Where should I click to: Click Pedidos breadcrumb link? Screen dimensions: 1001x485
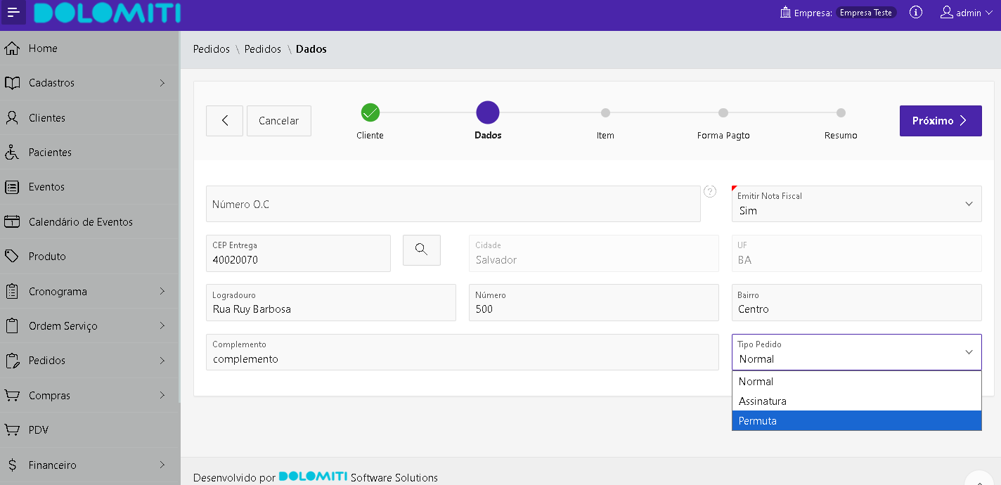pos(212,49)
